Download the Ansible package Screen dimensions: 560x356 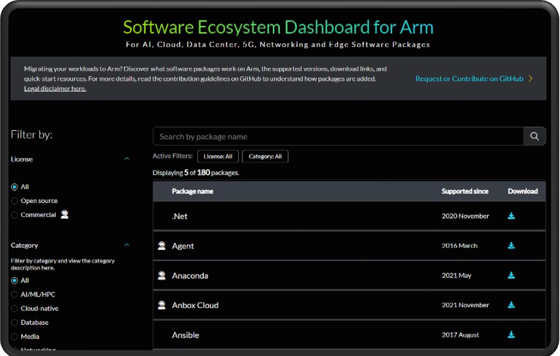[x=511, y=335]
